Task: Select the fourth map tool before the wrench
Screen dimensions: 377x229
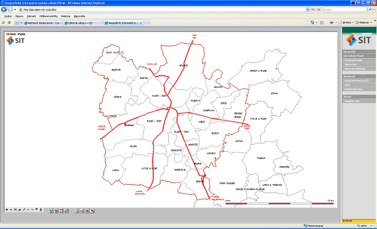Action: [20, 209]
